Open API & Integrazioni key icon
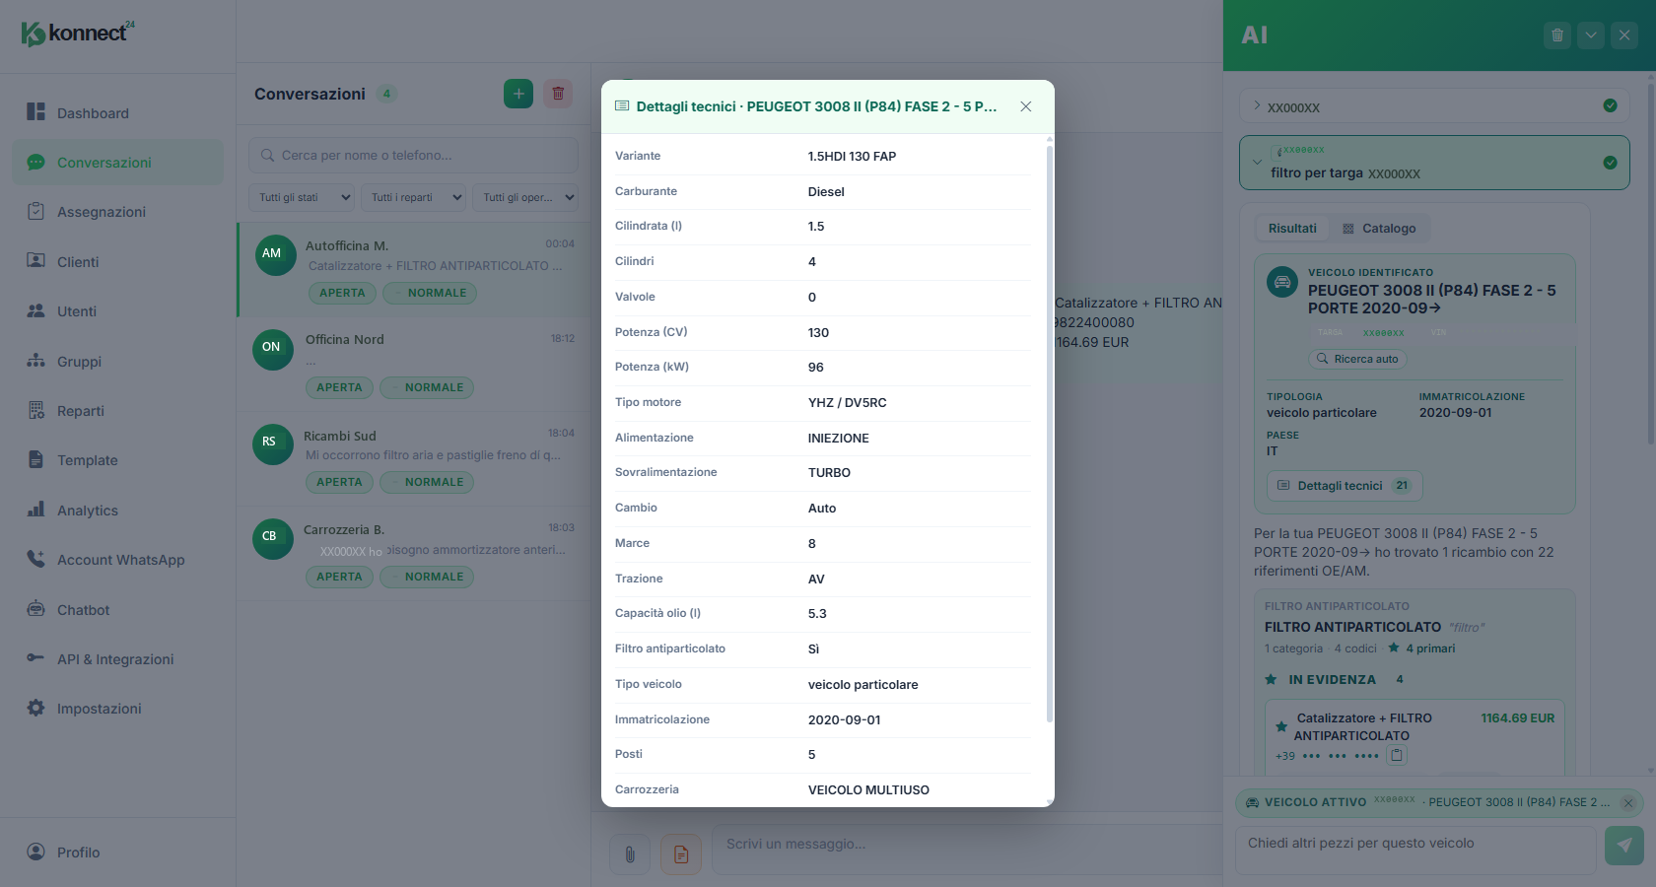 pyautogui.click(x=36, y=658)
